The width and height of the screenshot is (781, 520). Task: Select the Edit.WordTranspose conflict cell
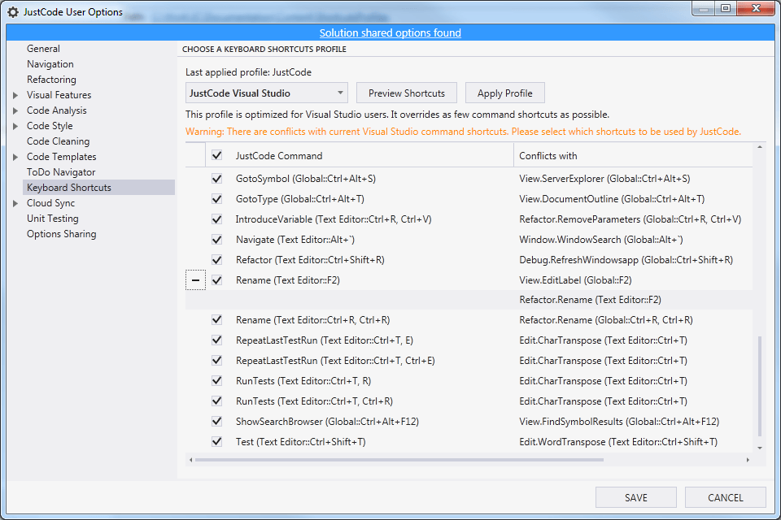(618, 442)
